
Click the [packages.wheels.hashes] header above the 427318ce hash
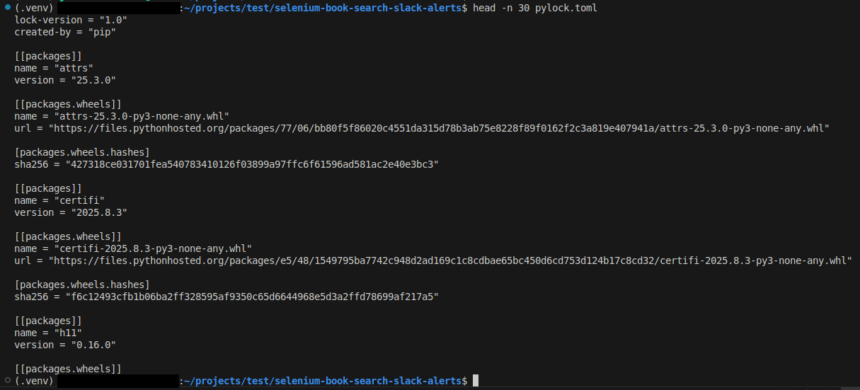click(82, 152)
